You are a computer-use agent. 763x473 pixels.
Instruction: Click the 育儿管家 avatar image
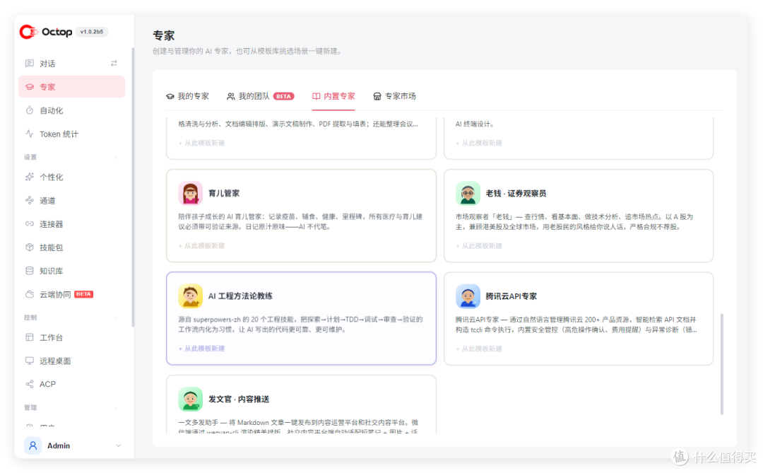(x=190, y=194)
